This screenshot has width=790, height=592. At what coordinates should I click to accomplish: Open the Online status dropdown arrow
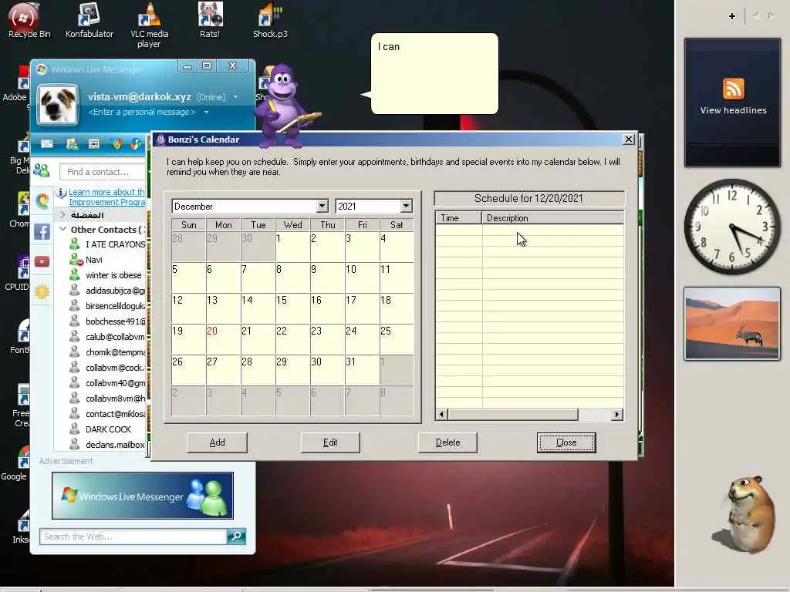click(x=235, y=96)
